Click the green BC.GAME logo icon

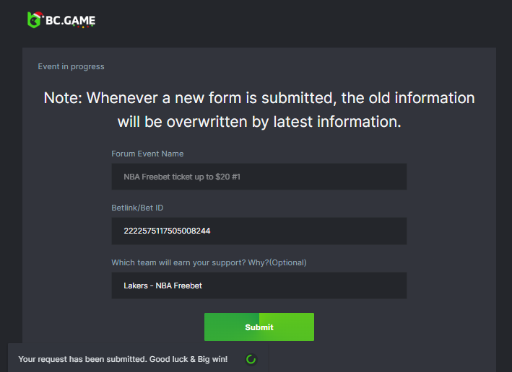click(33, 20)
